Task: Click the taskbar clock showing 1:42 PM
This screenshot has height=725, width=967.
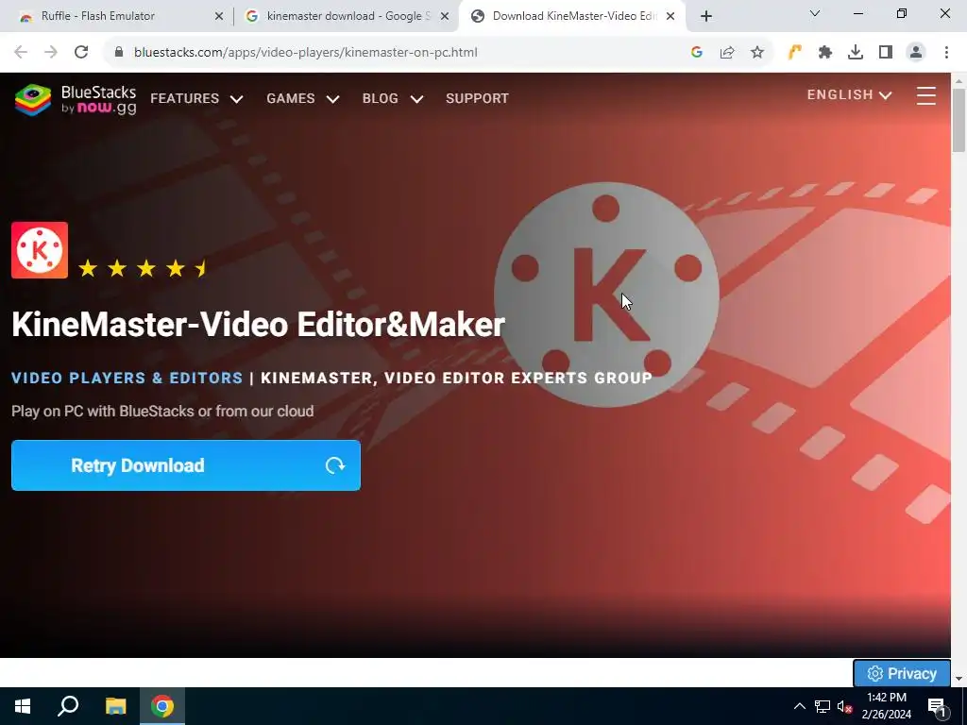Action: 886,706
